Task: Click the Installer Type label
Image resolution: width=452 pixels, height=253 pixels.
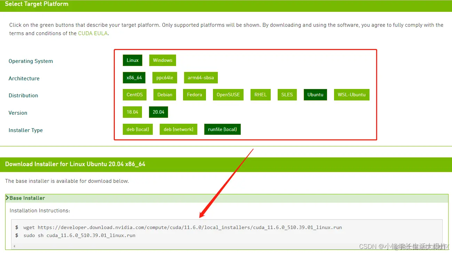Action: (x=26, y=130)
